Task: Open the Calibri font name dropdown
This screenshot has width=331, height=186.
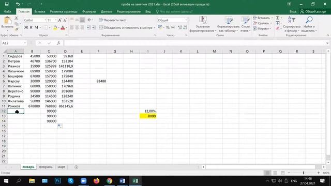Action: point(45,20)
